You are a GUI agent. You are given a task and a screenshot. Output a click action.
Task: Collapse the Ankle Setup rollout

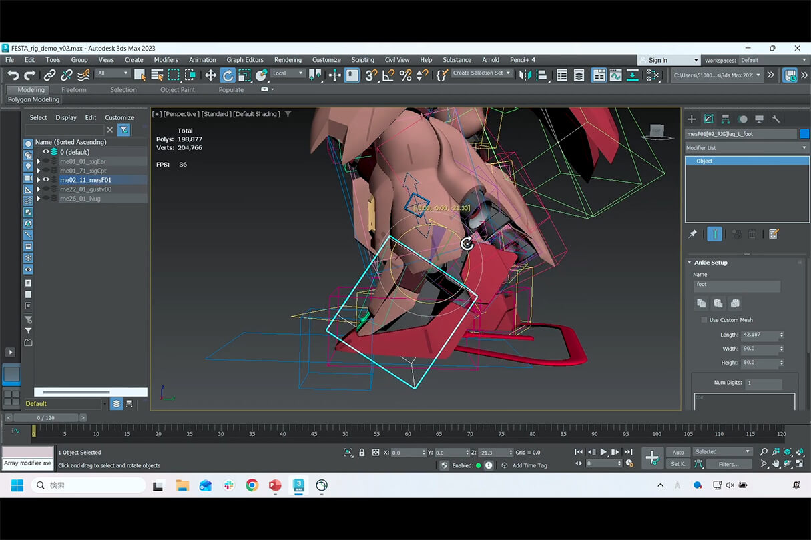pyautogui.click(x=690, y=263)
